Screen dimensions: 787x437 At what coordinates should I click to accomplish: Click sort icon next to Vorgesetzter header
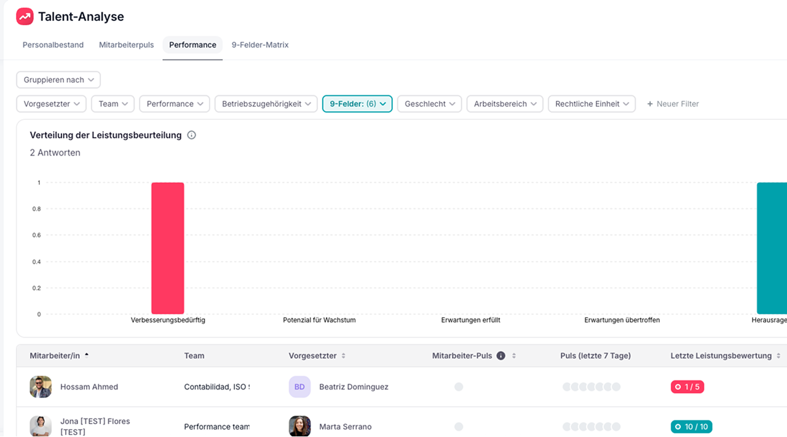344,356
